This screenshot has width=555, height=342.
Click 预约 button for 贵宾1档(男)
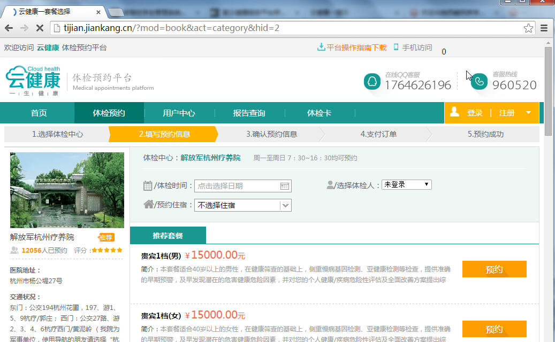tap(494, 269)
